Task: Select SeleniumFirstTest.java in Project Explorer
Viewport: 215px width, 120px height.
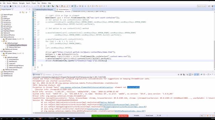Action: (x=15, y=68)
